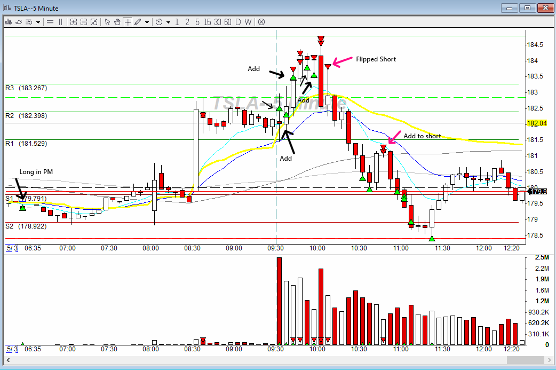Click the left arrow of horizontal scrollbar
Viewport: 556px width, 370px height.
[x=8, y=360]
